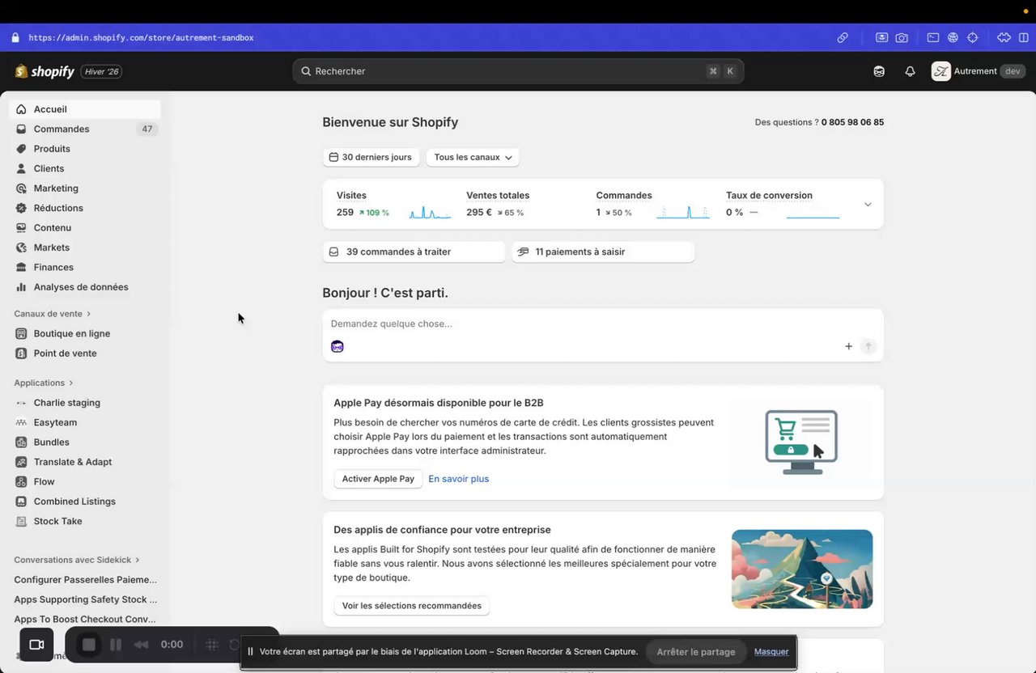Click the crosshair target icon in the browser toolbar
1036x673 pixels.
coord(973,37)
